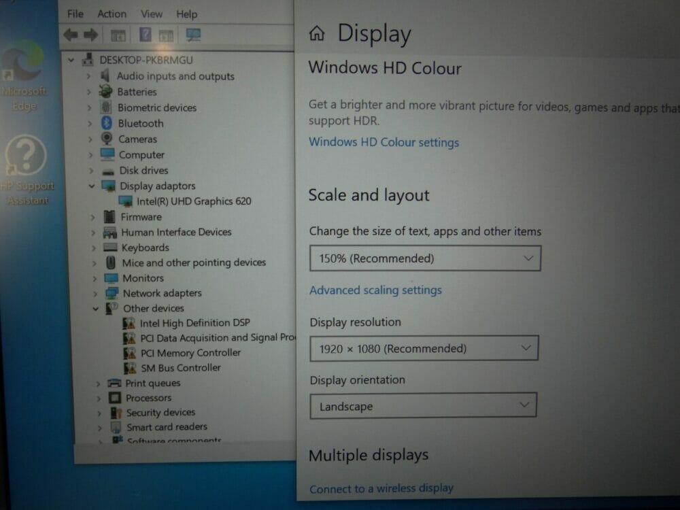Open Microsoft Edge desktop shortcut

click(x=23, y=76)
